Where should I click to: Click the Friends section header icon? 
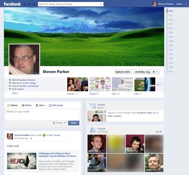93,130
